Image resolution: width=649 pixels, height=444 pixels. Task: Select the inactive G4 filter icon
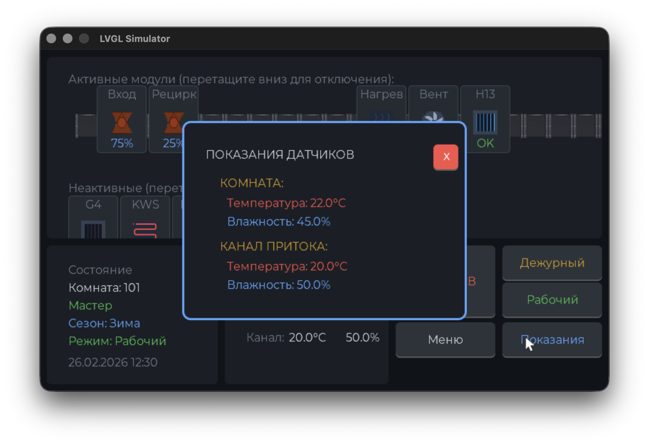tap(93, 229)
